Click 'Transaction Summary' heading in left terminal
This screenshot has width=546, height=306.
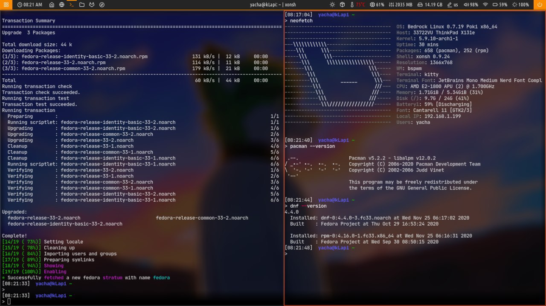[29, 20]
